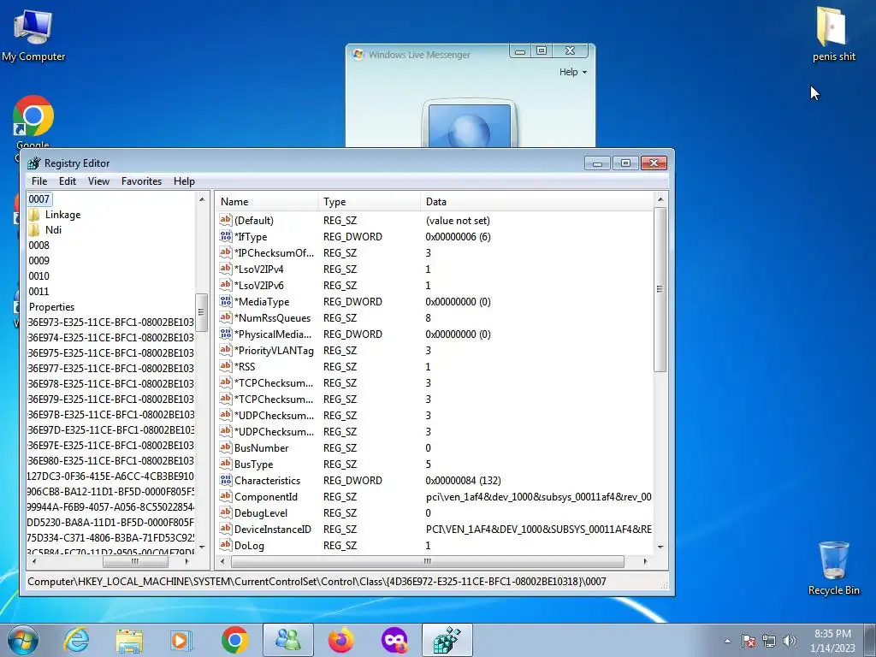Select the 0010 key in tree
Screen dimensions: 876x657
(39, 276)
